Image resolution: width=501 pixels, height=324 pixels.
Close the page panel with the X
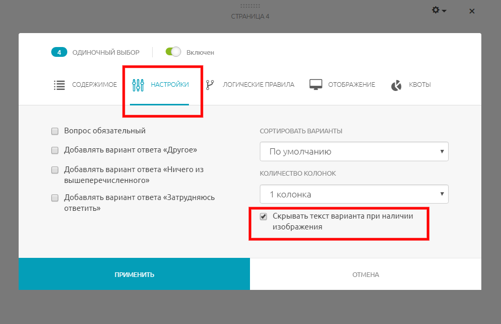pos(471,11)
